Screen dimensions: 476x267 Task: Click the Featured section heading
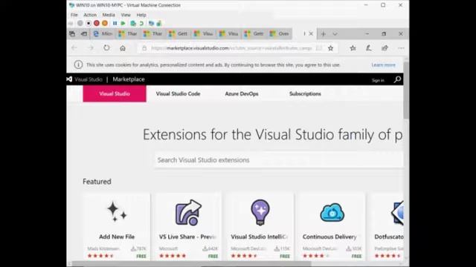[x=97, y=182]
